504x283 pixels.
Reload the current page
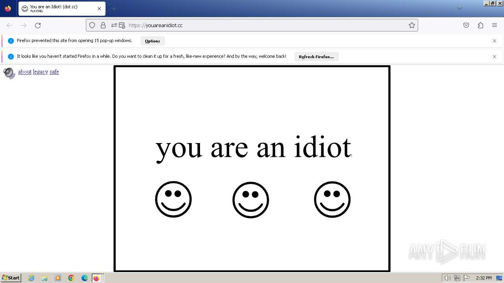pos(38,25)
